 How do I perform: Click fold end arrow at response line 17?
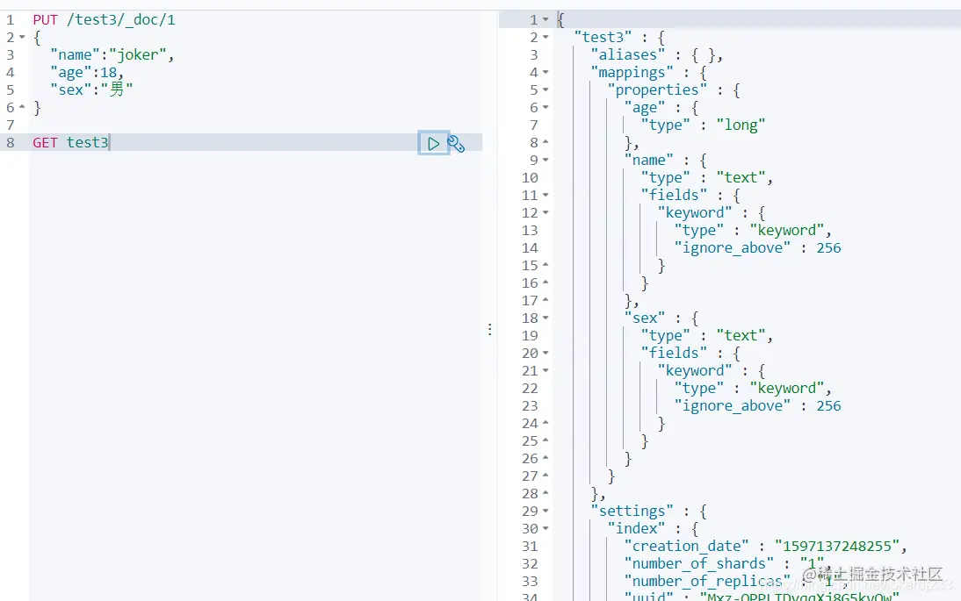(x=546, y=300)
